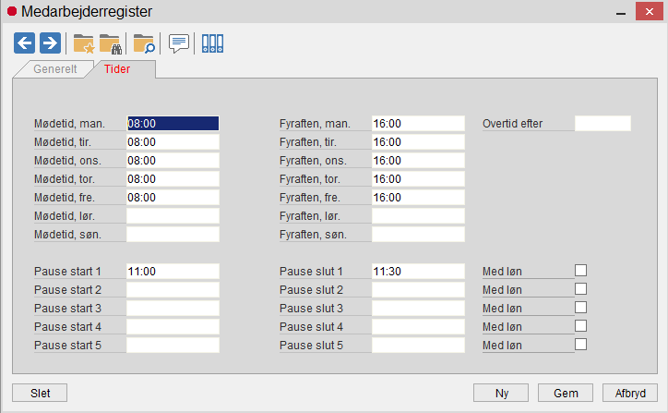
Task: Create a new employee with Ny
Action: pyautogui.click(x=501, y=393)
